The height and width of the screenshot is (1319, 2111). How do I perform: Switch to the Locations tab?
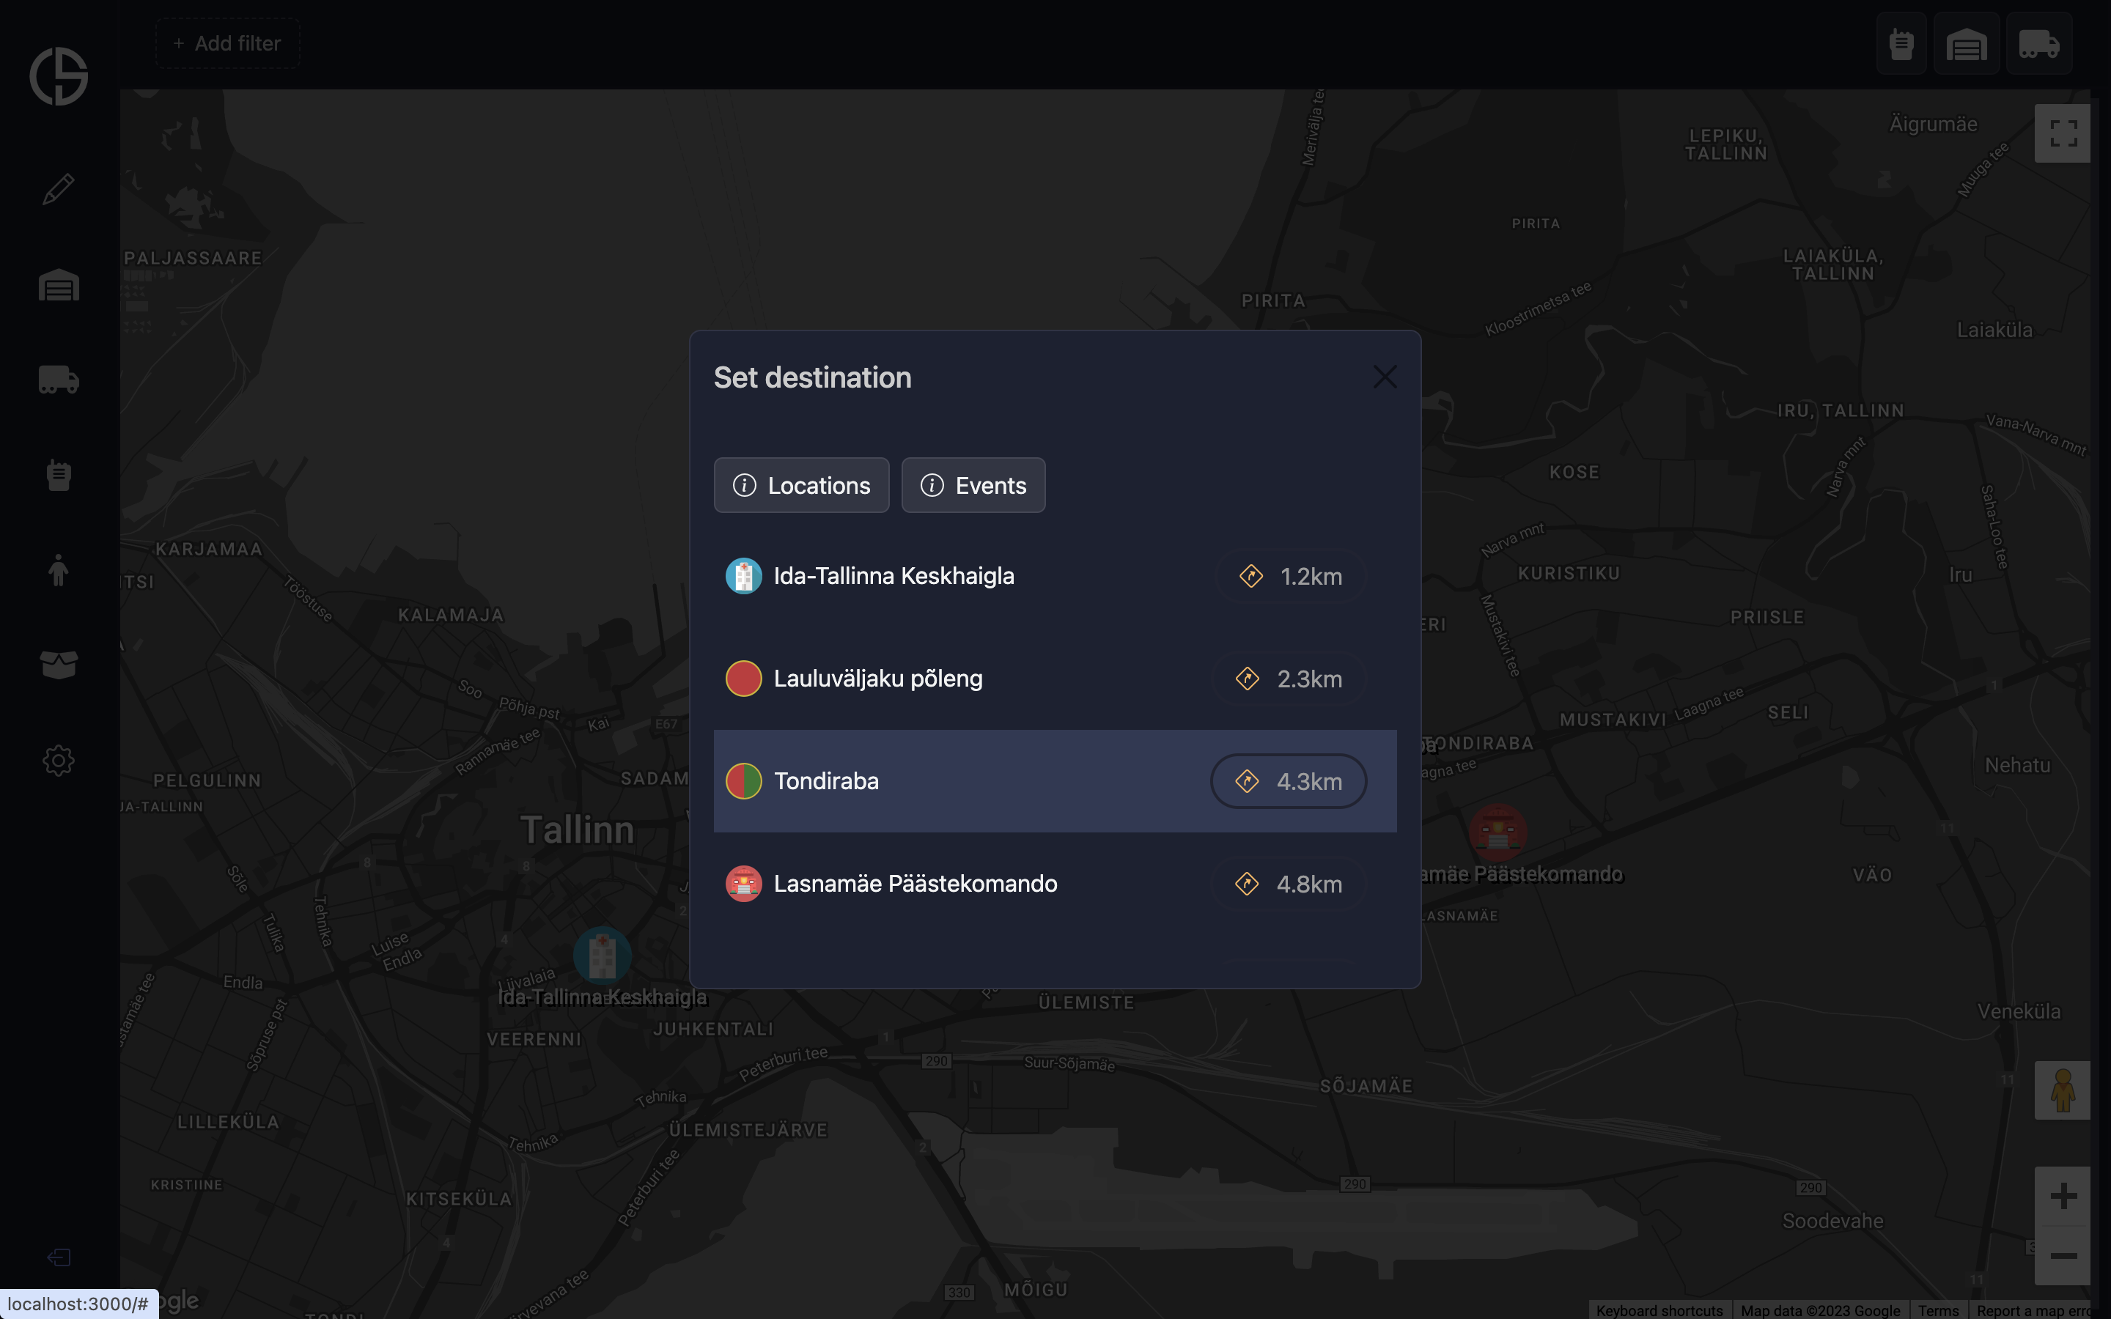pyautogui.click(x=800, y=485)
